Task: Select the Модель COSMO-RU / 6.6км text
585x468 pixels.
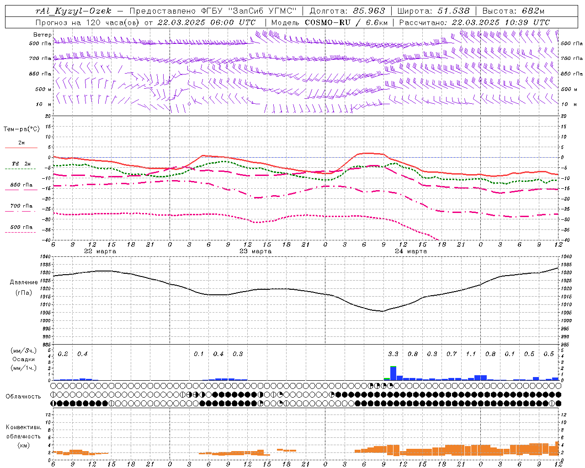Action: point(330,22)
